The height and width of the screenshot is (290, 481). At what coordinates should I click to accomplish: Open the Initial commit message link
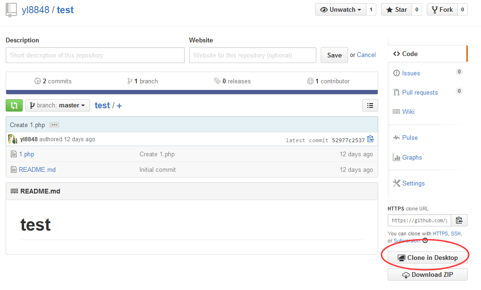tap(158, 169)
